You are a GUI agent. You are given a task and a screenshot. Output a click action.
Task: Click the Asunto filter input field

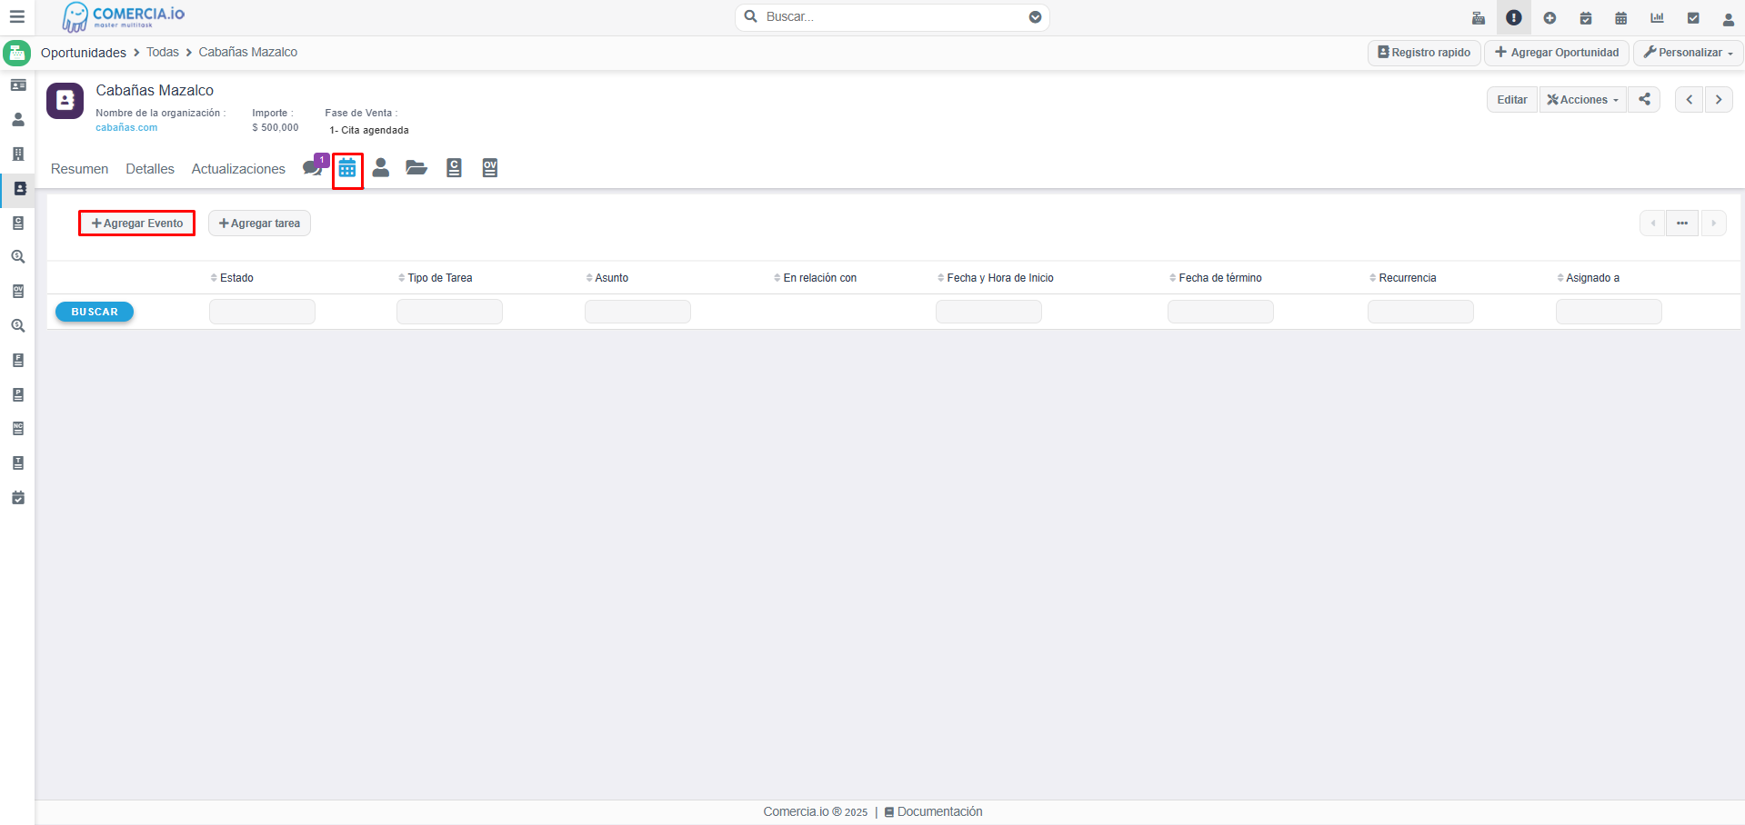pos(637,312)
